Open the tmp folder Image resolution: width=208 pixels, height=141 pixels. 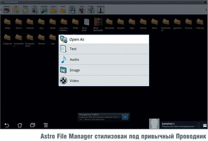(53, 39)
